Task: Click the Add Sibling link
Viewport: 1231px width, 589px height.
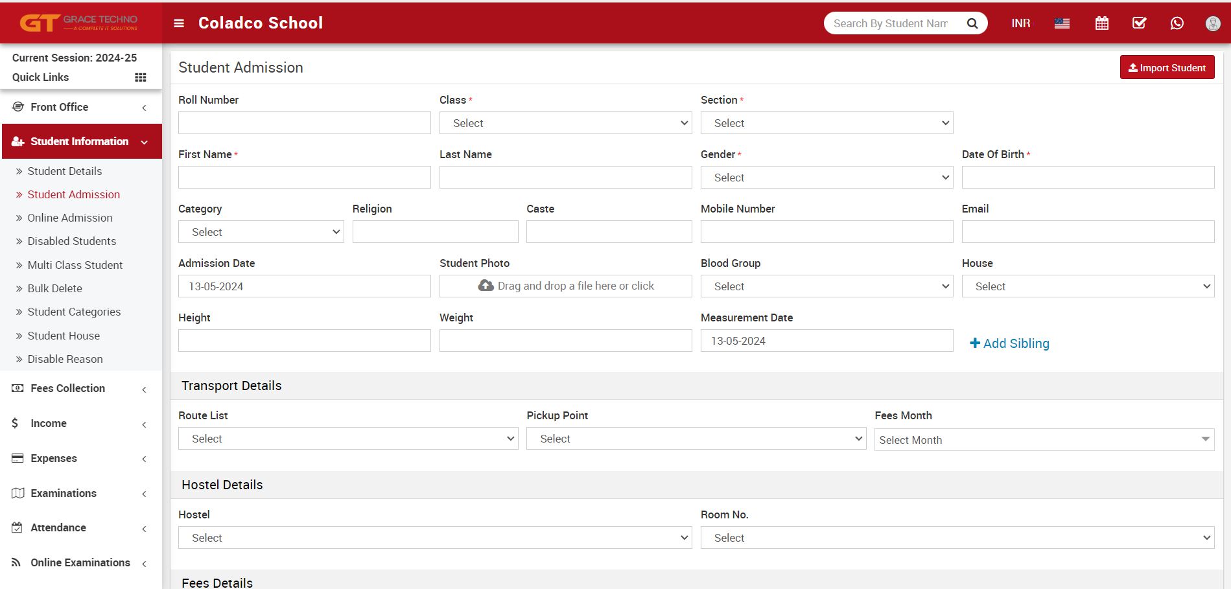Action: (x=1009, y=343)
